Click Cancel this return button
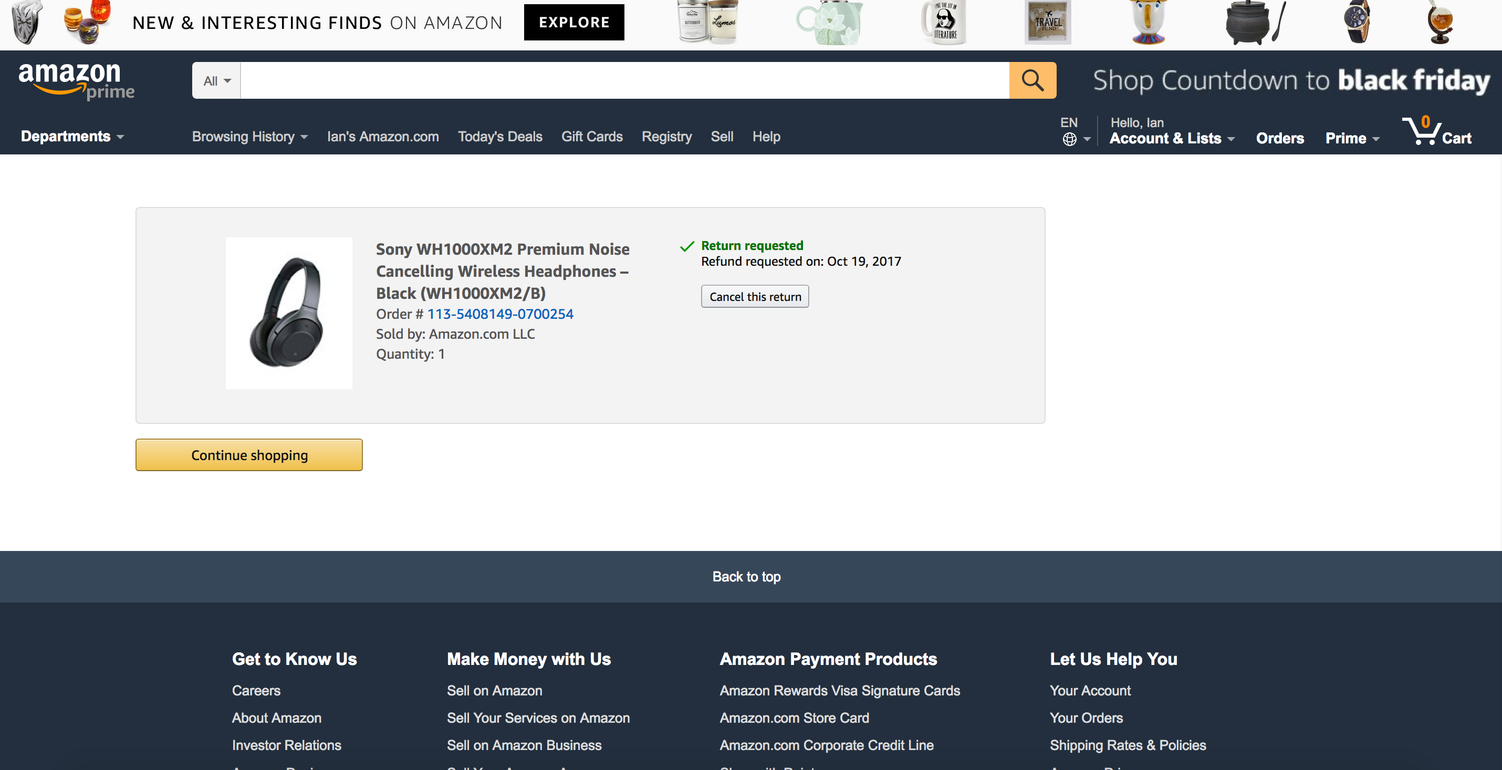The height and width of the screenshot is (770, 1502). (755, 296)
